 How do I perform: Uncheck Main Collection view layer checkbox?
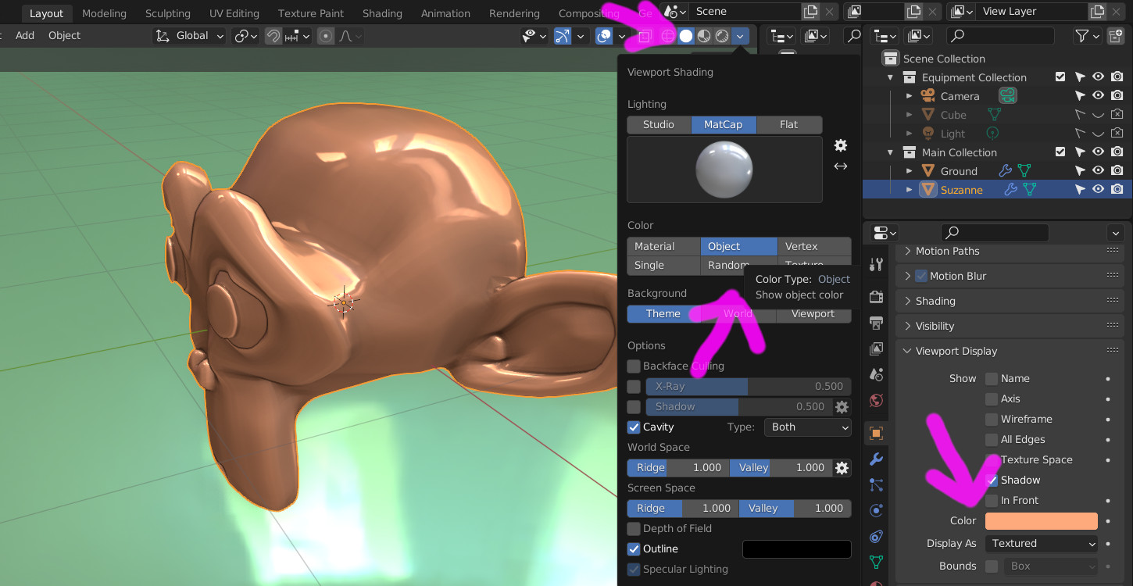click(x=1060, y=152)
